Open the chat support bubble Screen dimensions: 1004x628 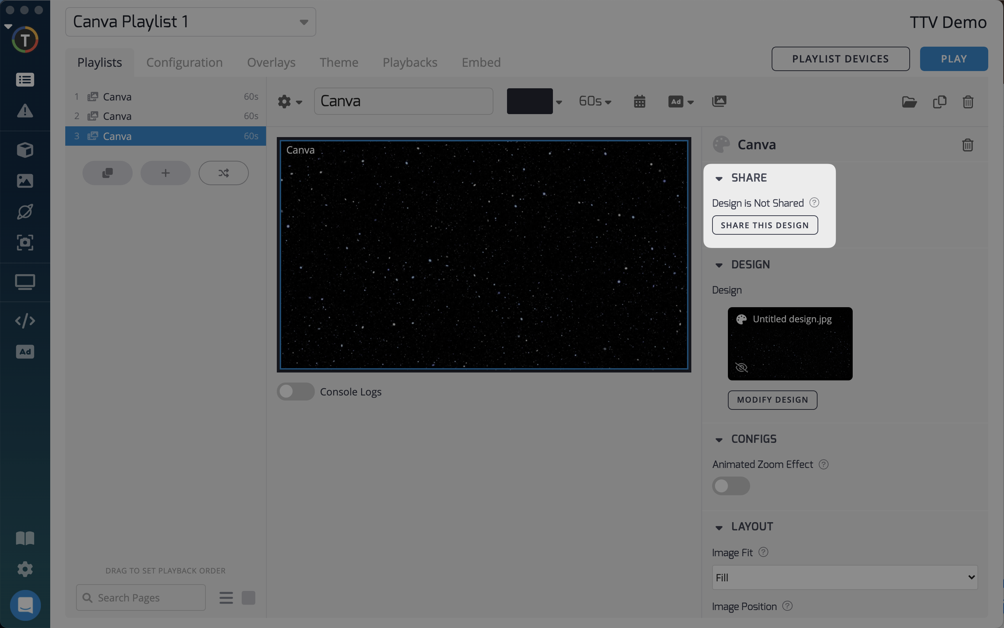[25, 605]
